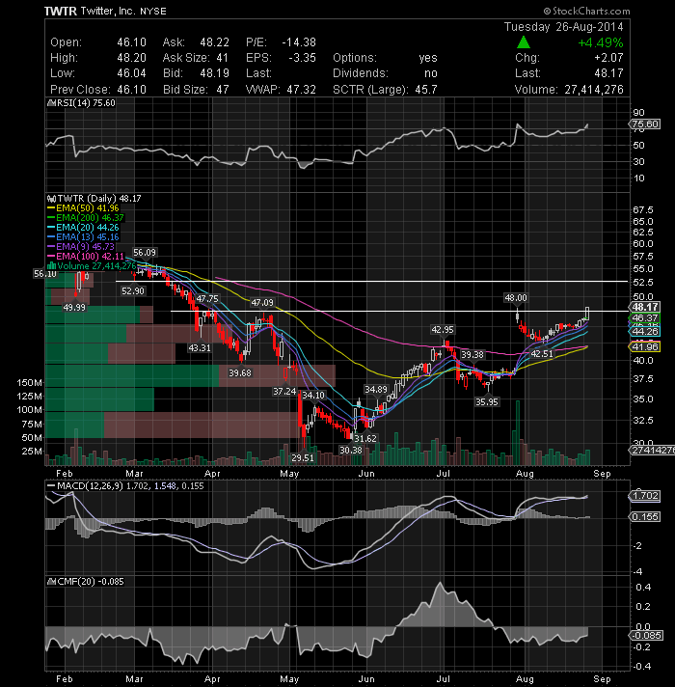The height and width of the screenshot is (687, 675).
Task: Click the line marker before MACD(12,26,9)
Action: pos(51,486)
